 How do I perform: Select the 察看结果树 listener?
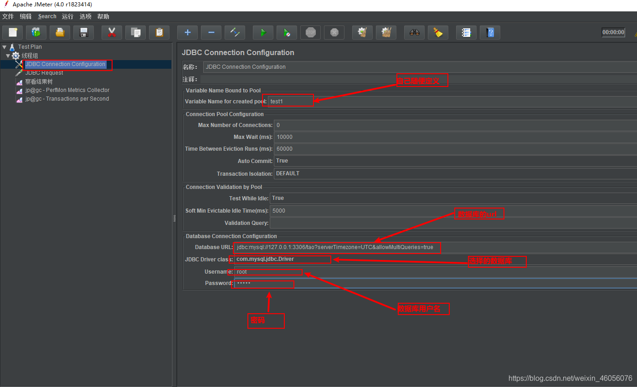click(x=39, y=81)
